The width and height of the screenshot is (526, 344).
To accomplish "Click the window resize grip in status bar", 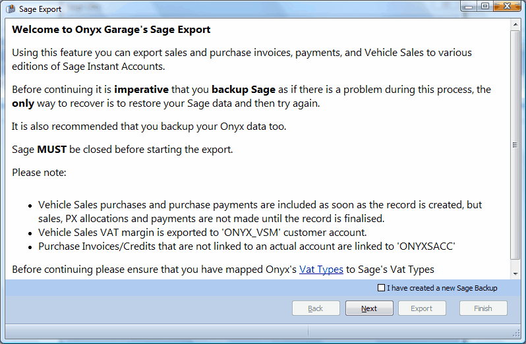I will click(516, 333).
